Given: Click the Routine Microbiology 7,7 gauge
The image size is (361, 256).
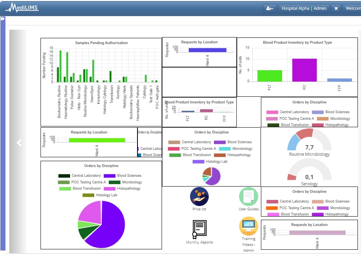Looking at the screenshot, I should (x=310, y=142).
